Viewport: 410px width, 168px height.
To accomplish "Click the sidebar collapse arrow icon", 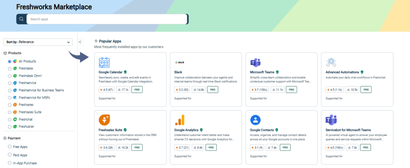I will 80,42.
